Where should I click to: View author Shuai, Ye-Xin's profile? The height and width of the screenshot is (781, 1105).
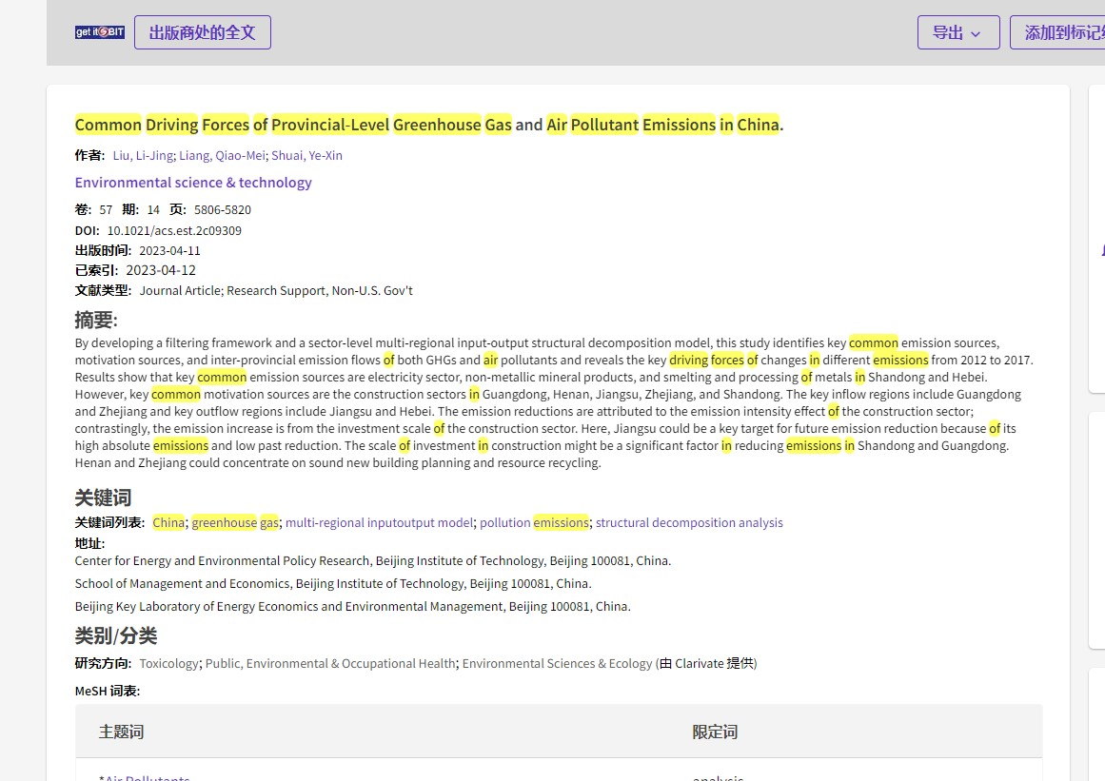pyautogui.click(x=306, y=155)
